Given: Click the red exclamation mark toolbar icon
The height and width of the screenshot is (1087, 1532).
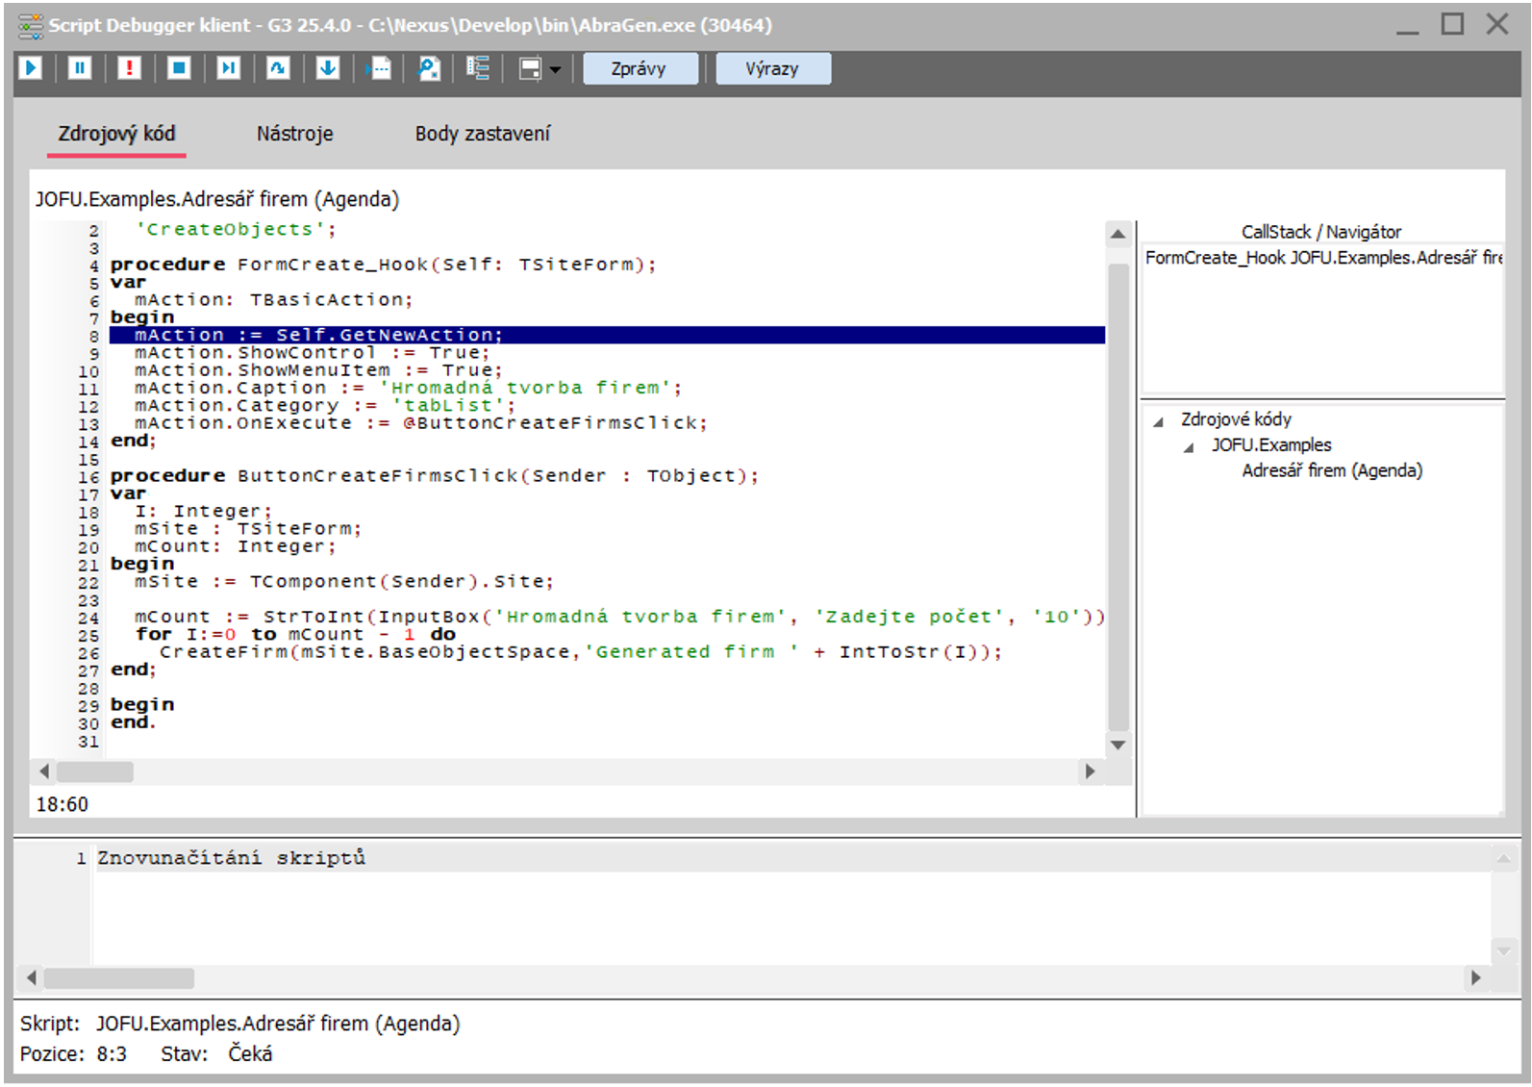Looking at the screenshot, I should click(129, 68).
